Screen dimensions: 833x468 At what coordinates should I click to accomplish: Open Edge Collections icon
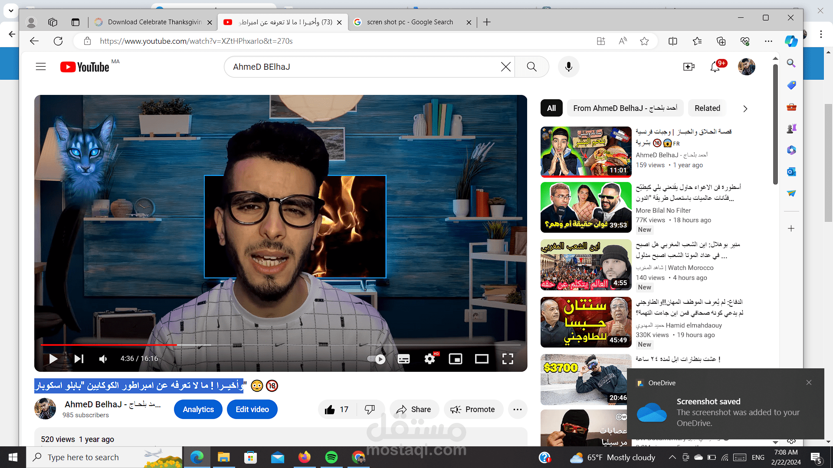(x=721, y=41)
